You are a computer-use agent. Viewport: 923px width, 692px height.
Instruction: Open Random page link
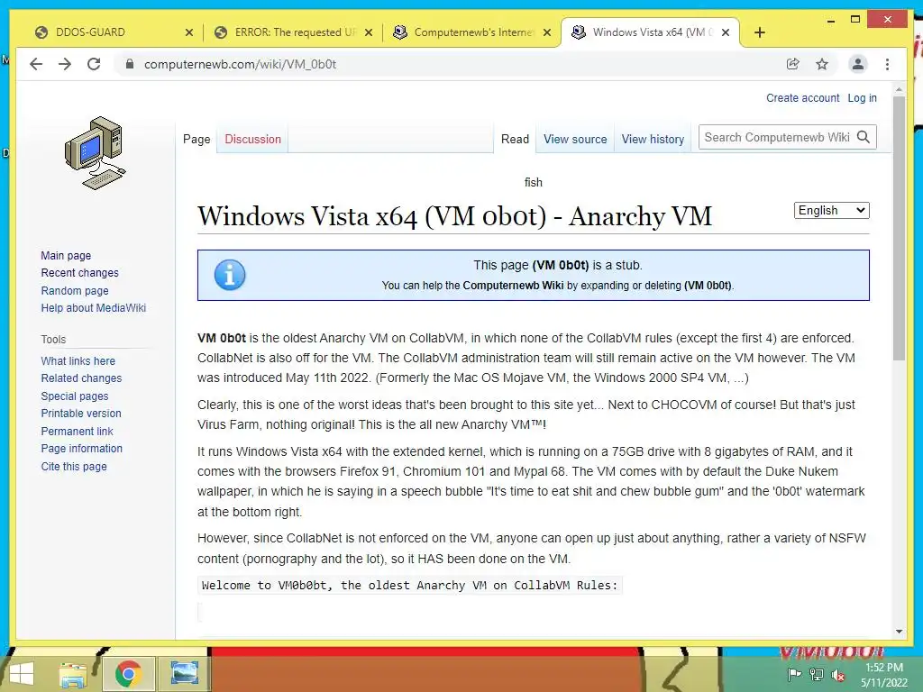pos(75,291)
